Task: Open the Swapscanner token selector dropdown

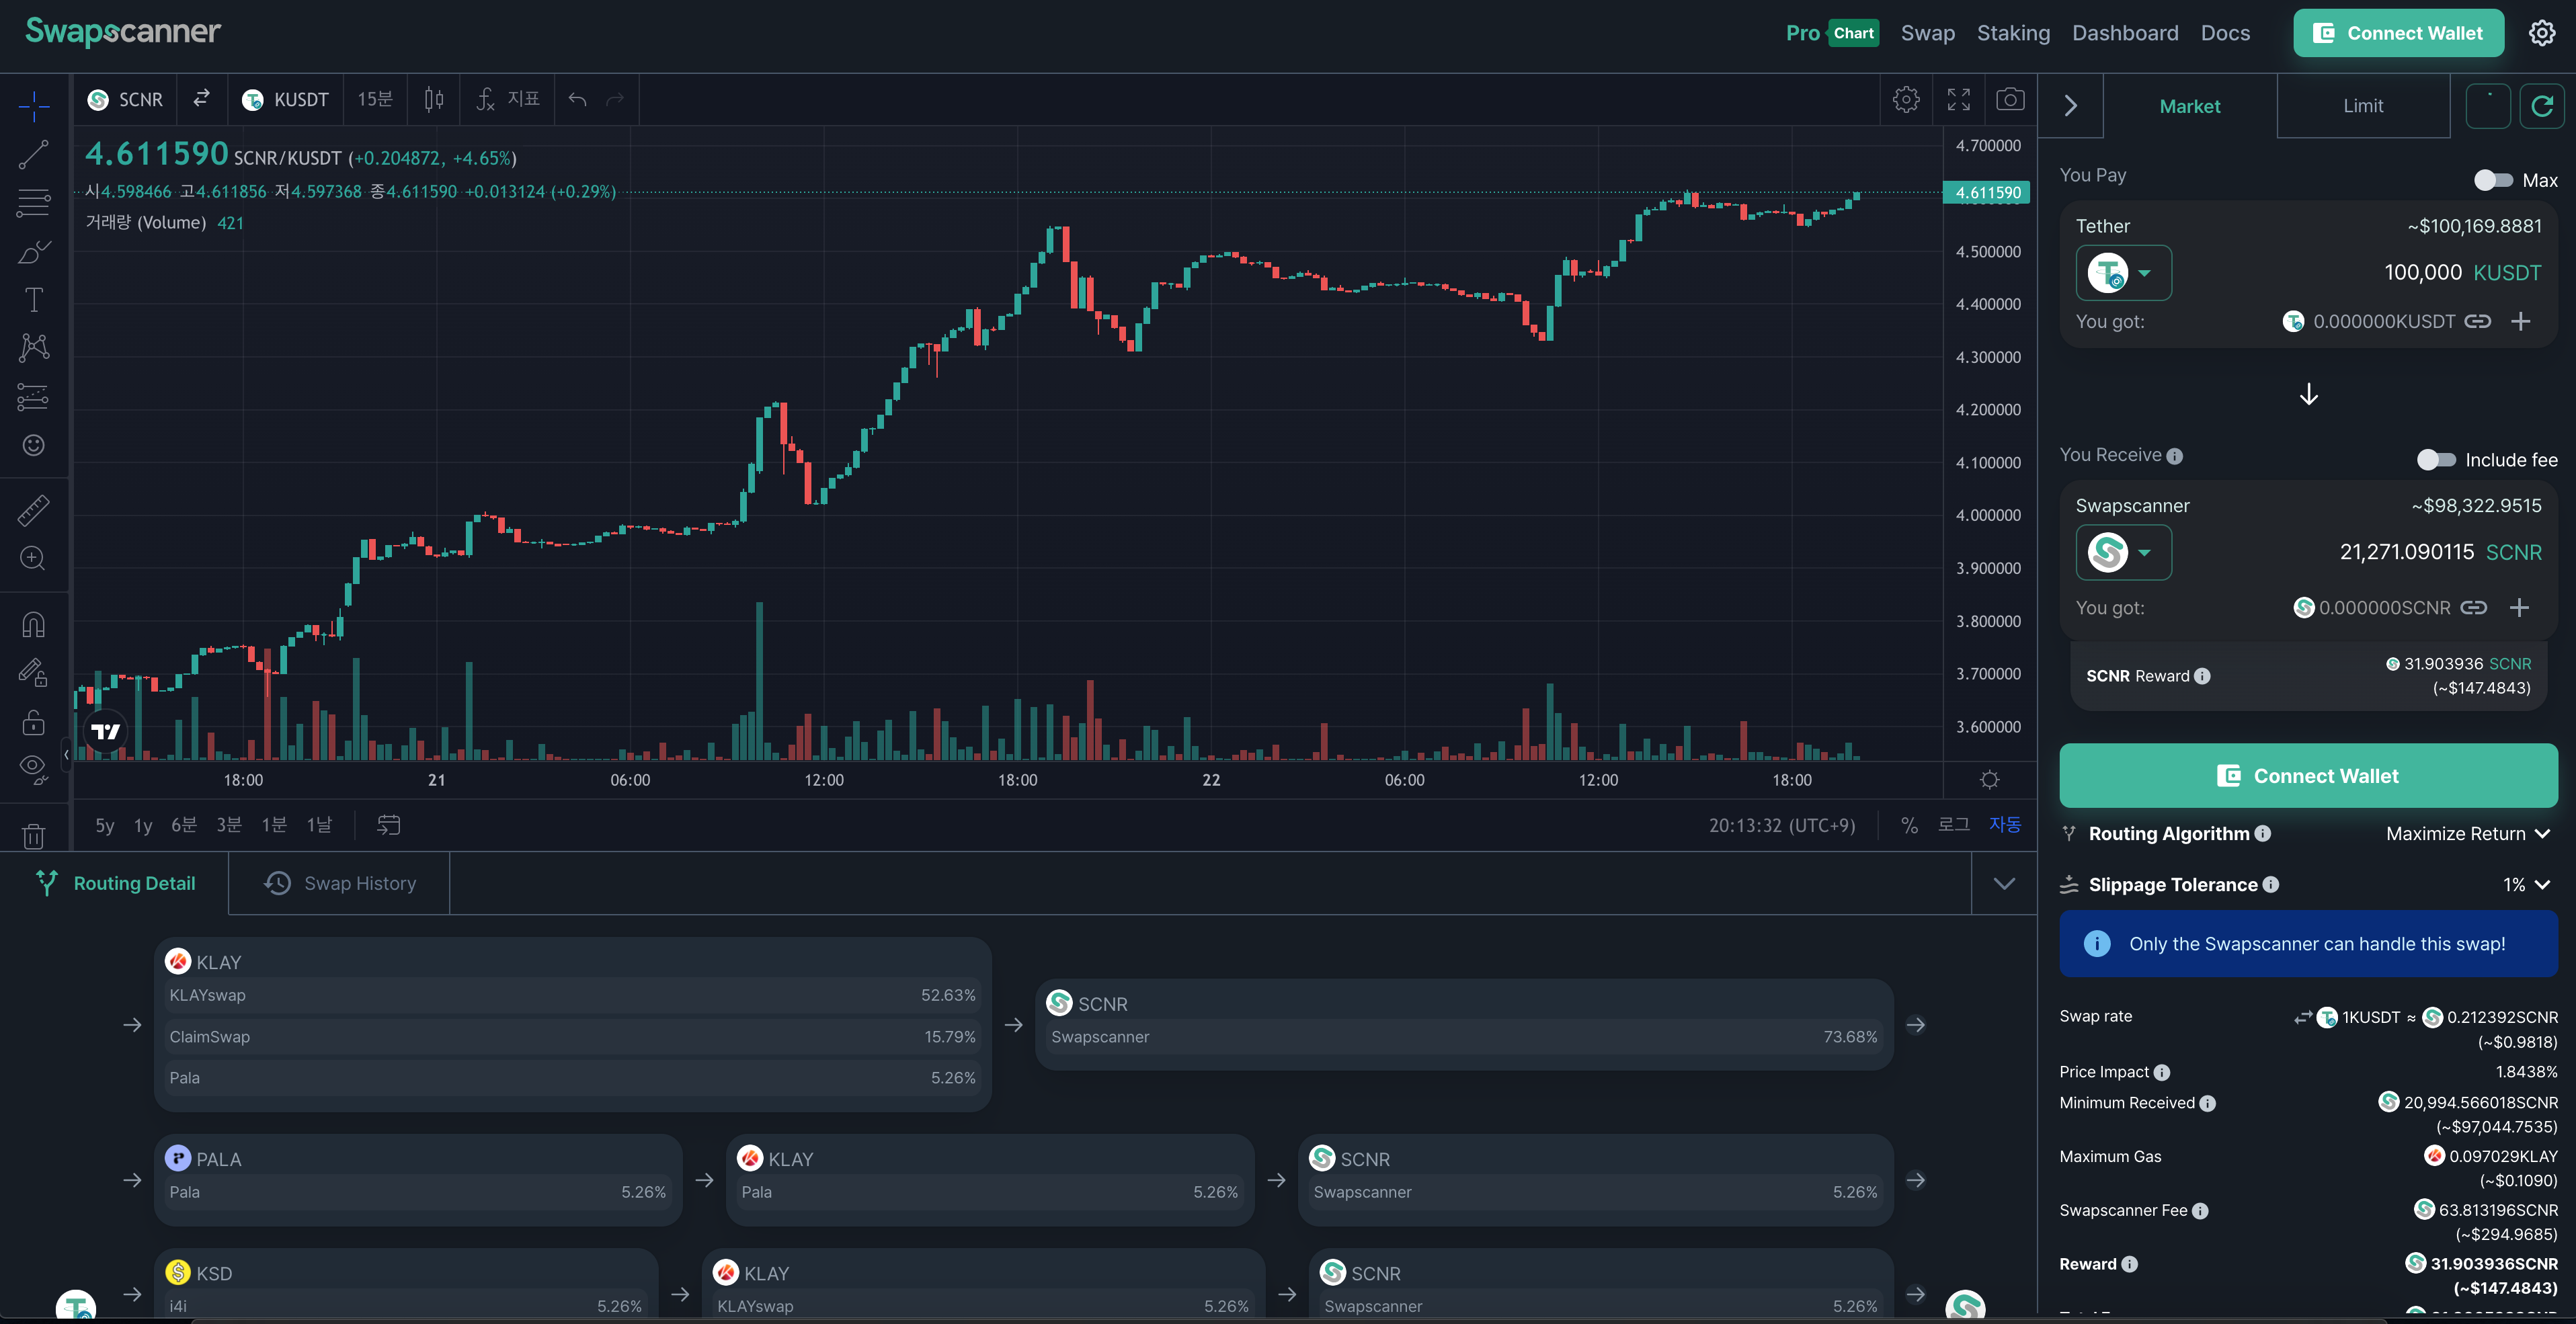Action: tap(2123, 552)
